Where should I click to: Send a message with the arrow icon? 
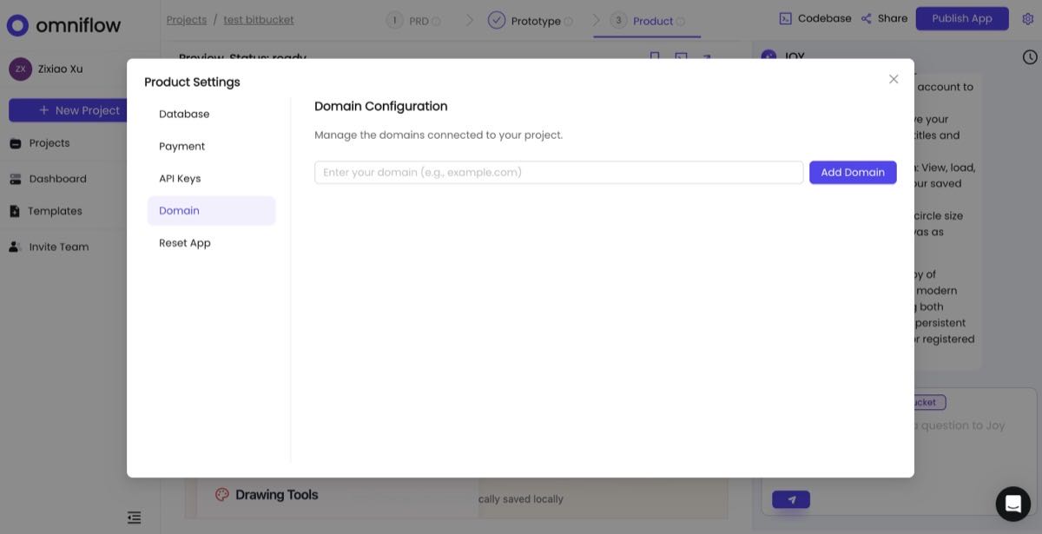[x=790, y=498]
